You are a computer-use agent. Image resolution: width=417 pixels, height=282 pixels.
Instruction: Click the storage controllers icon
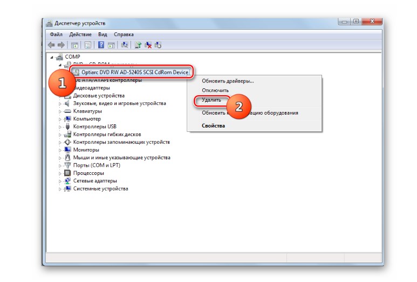(x=67, y=142)
